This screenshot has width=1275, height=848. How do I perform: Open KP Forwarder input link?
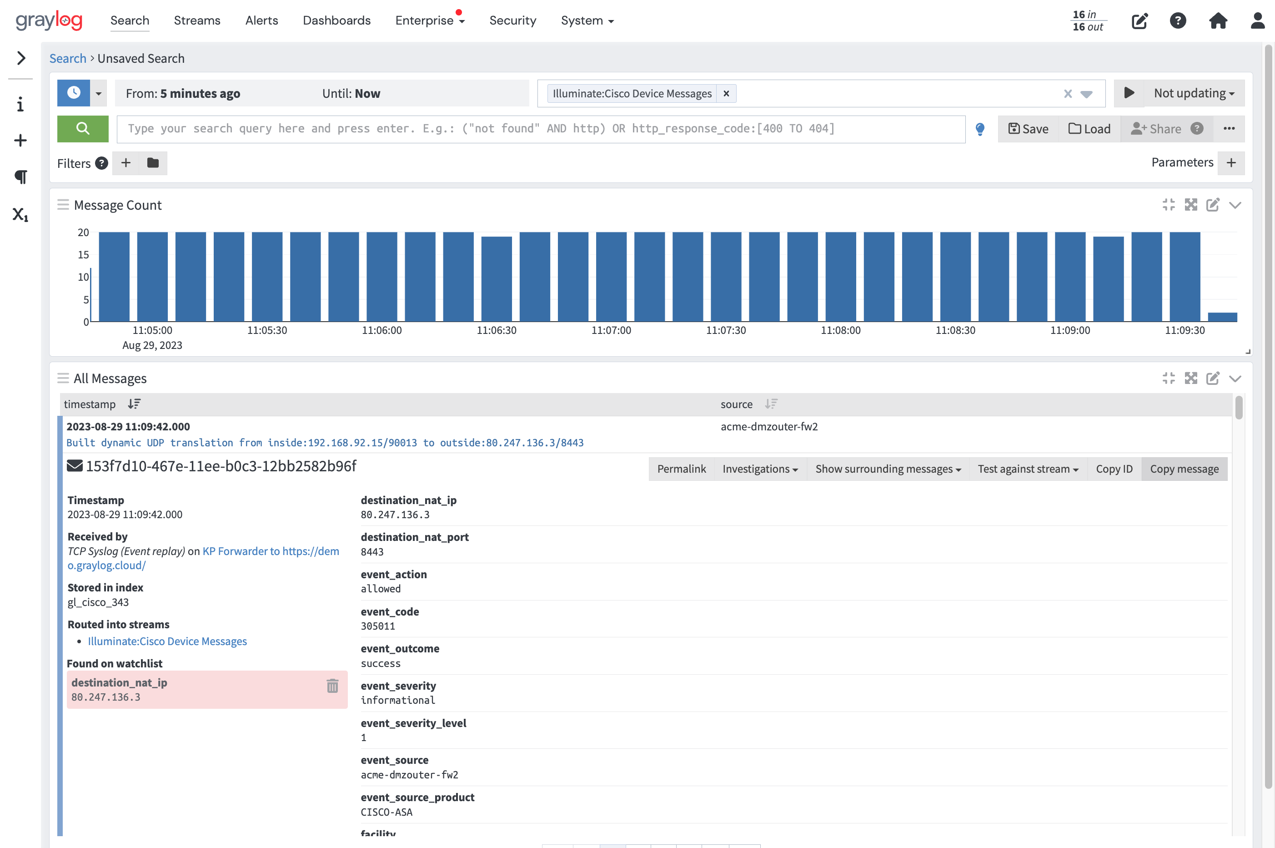tap(271, 551)
